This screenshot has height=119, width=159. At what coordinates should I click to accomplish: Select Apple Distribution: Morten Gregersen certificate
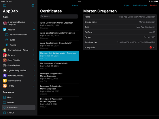click(x=59, y=25)
